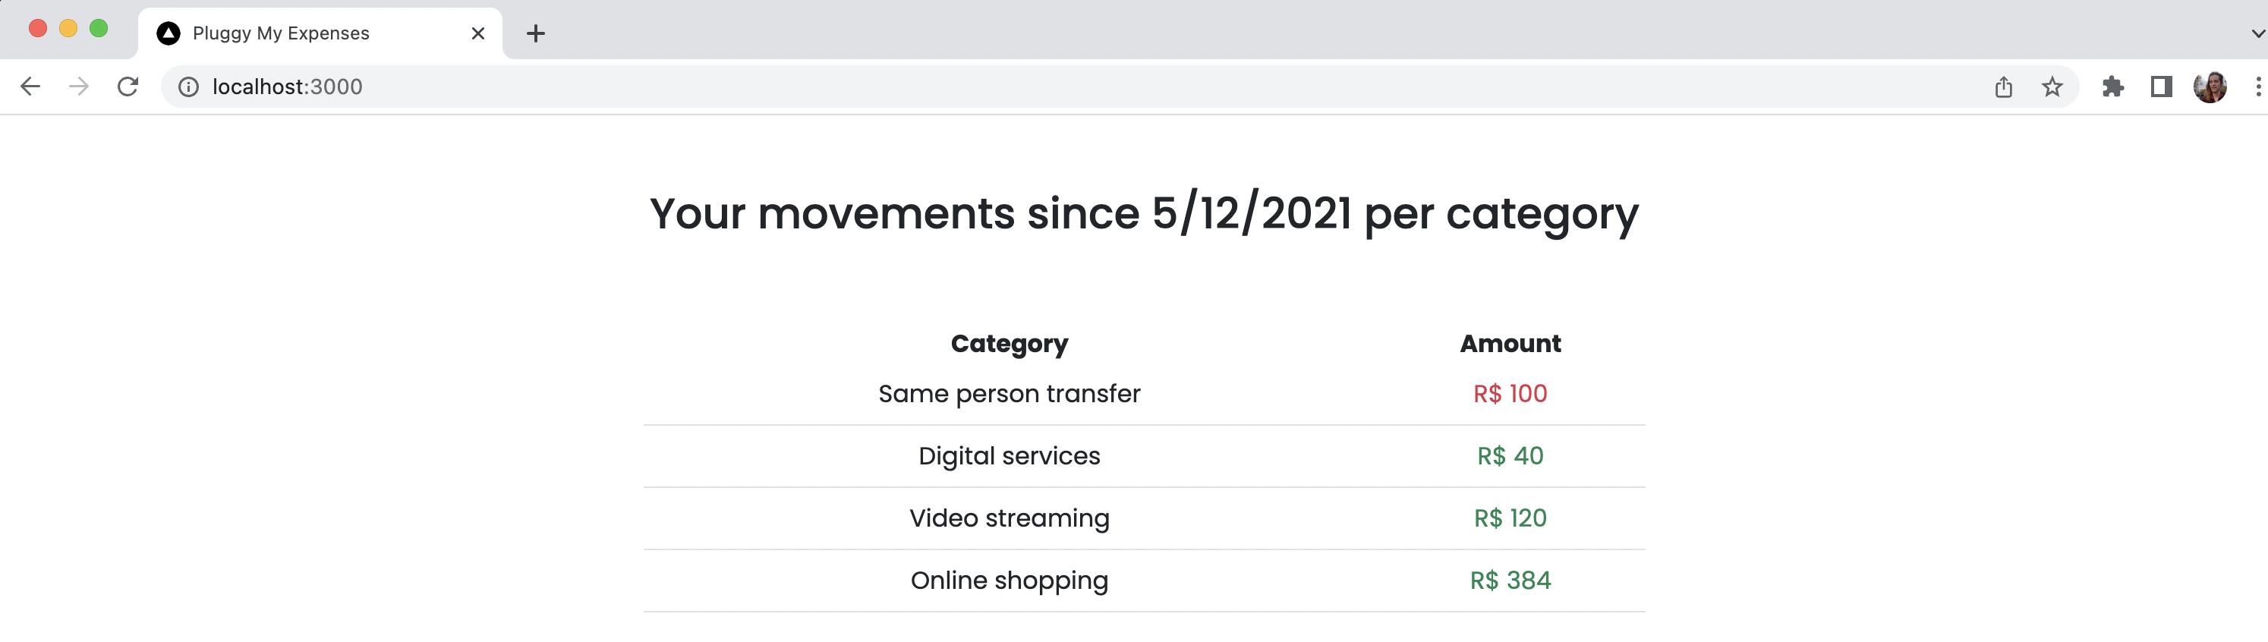
Task: Reload the localhost page
Action: [x=128, y=87]
